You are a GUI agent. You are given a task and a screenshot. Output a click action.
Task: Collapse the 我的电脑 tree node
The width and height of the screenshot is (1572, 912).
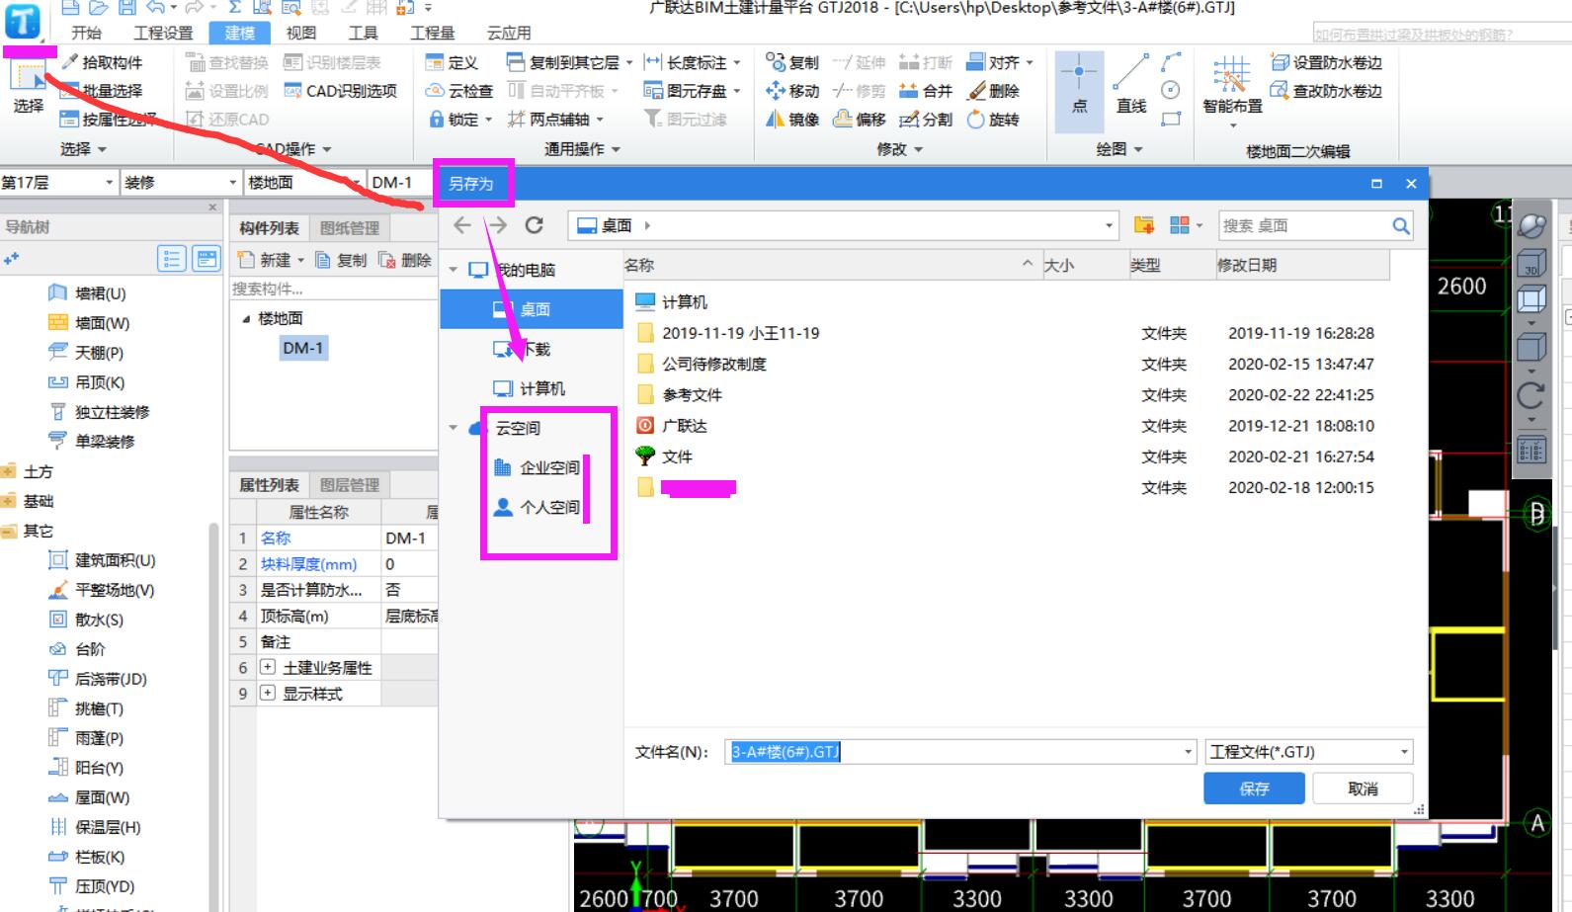[x=454, y=270]
